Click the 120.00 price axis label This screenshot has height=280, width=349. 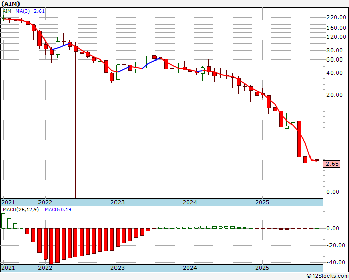tap(336, 37)
